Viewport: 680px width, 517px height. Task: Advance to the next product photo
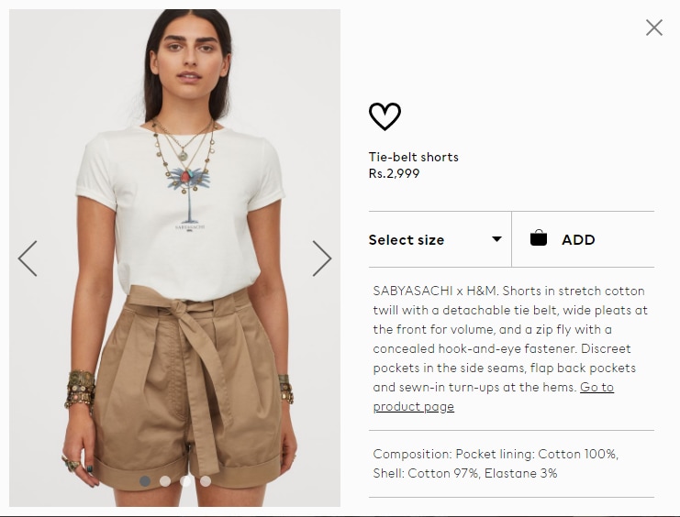[322, 258]
